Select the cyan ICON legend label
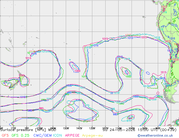 pyautogui.click(x=57, y=135)
